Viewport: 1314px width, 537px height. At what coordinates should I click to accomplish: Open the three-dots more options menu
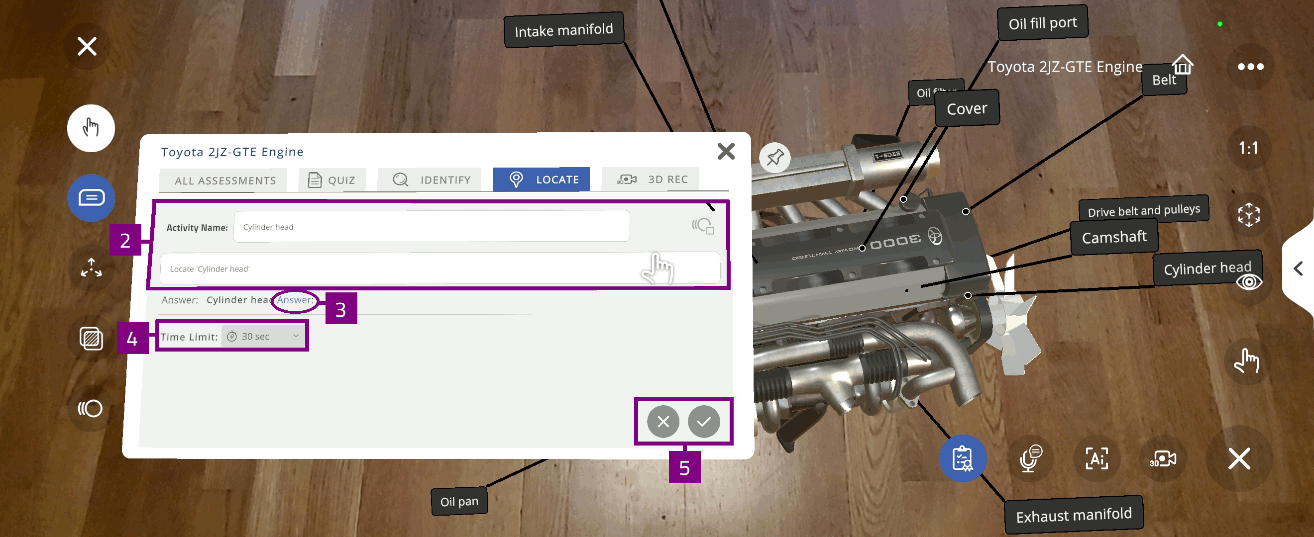pyautogui.click(x=1250, y=67)
